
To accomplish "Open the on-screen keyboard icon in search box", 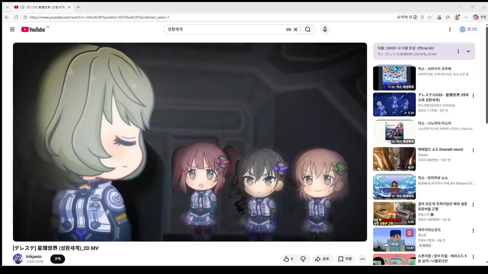I will (289, 29).
